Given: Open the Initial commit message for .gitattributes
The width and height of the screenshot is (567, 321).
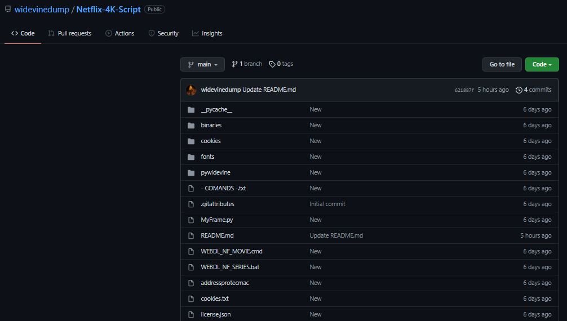Looking at the screenshot, I should click(x=327, y=204).
